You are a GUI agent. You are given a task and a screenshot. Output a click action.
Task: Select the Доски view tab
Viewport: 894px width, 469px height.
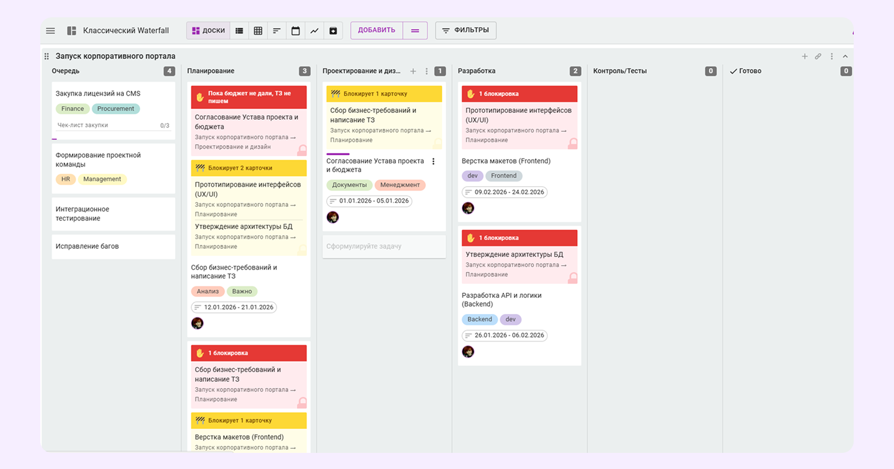(x=209, y=31)
